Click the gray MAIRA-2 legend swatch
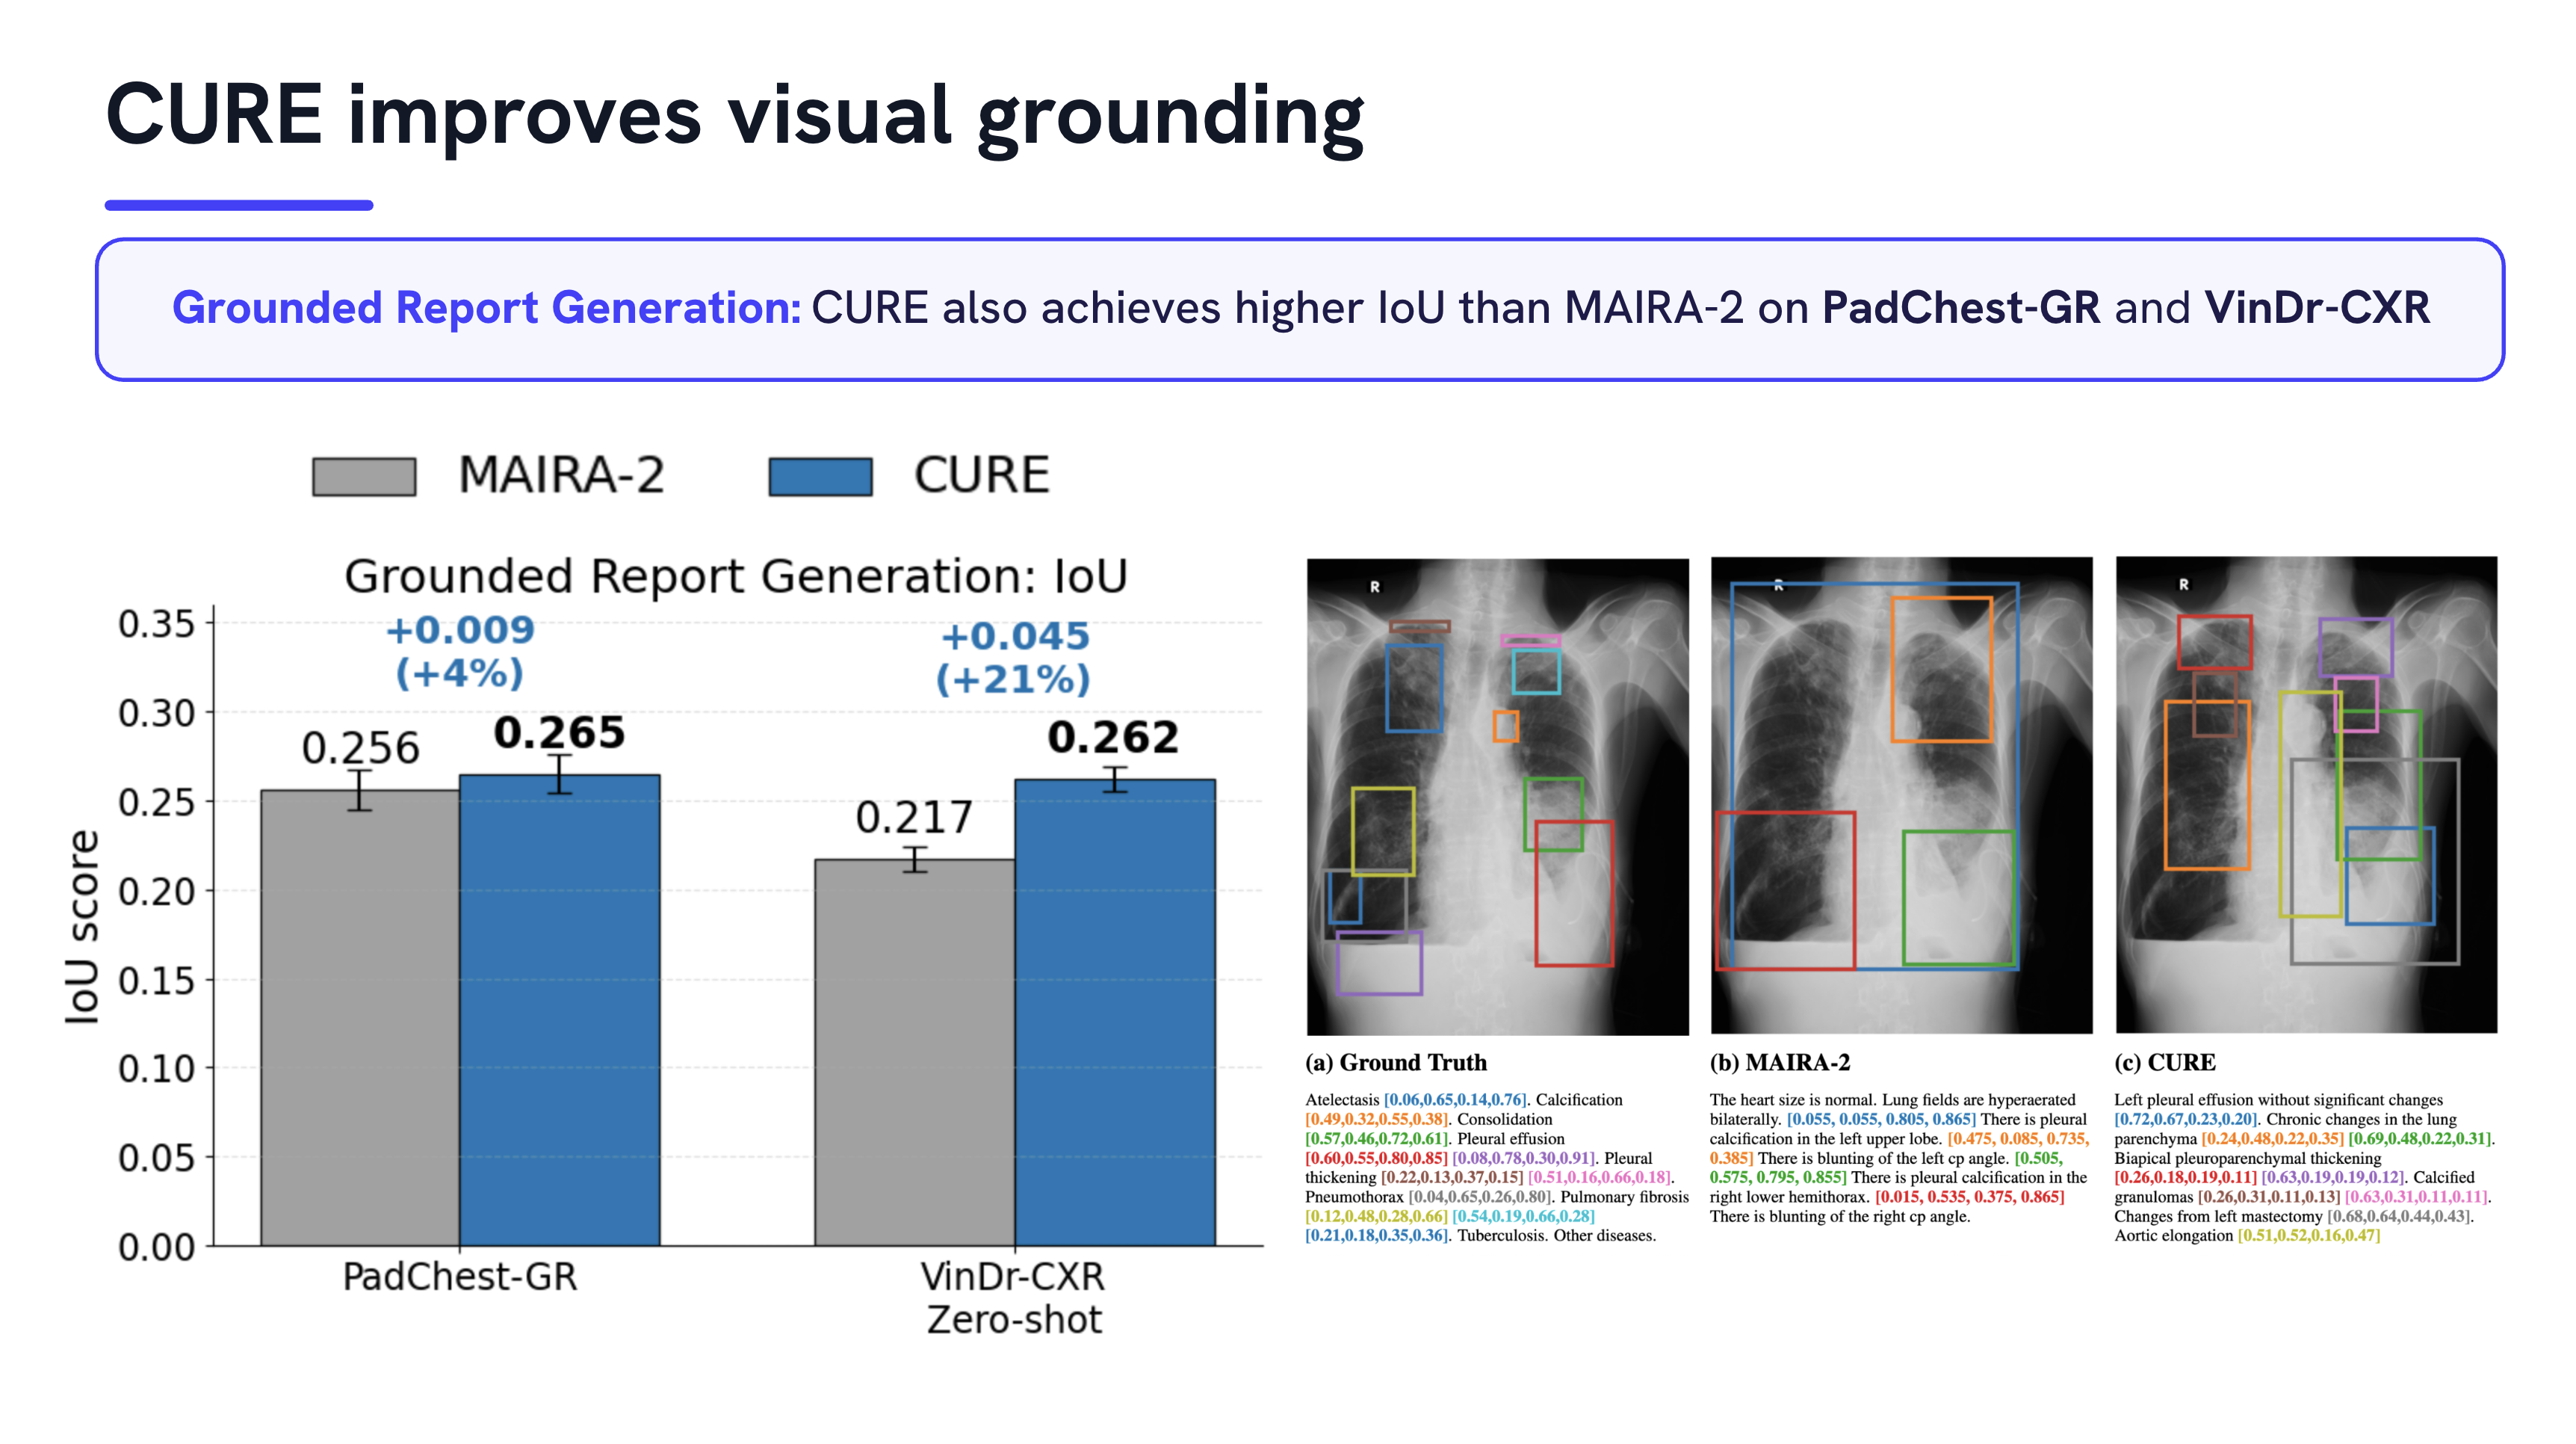Screen dimensions: 2576x1444 pyautogui.click(x=364, y=476)
